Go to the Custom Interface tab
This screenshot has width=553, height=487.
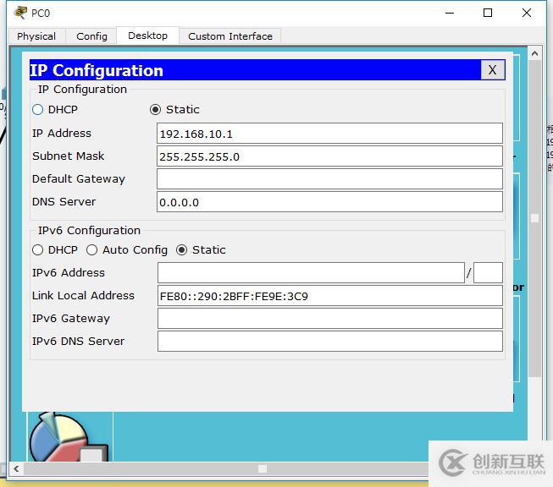tap(230, 36)
